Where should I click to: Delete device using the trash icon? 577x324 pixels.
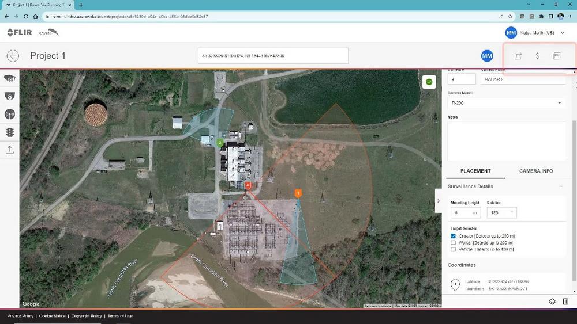point(565,302)
